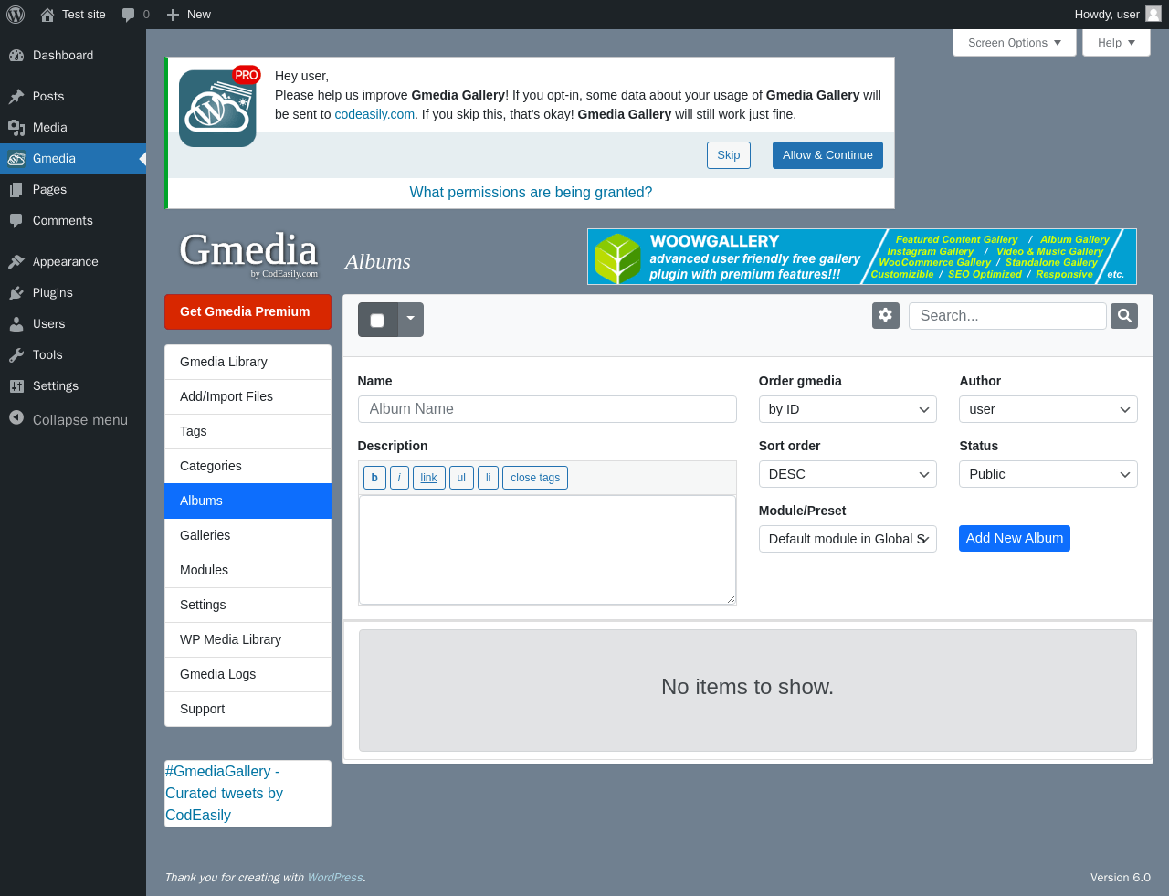Open the albums gear settings icon
This screenshot has width=1169, height=896.
(886, 315)
